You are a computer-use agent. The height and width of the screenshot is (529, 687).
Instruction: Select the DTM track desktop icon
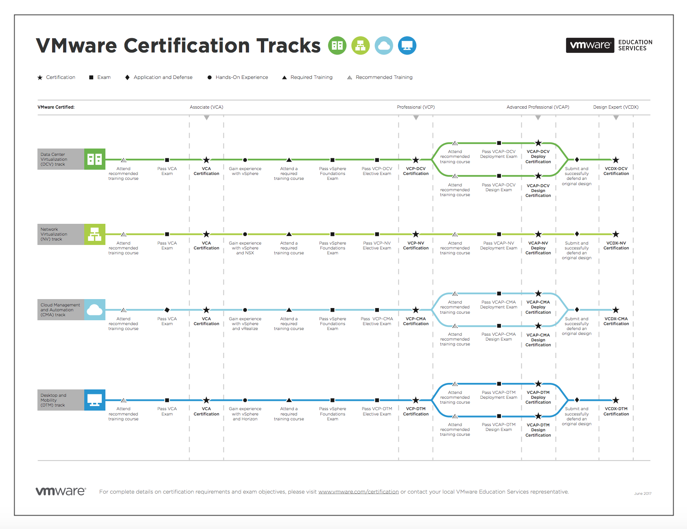click(x=95, y=400)
